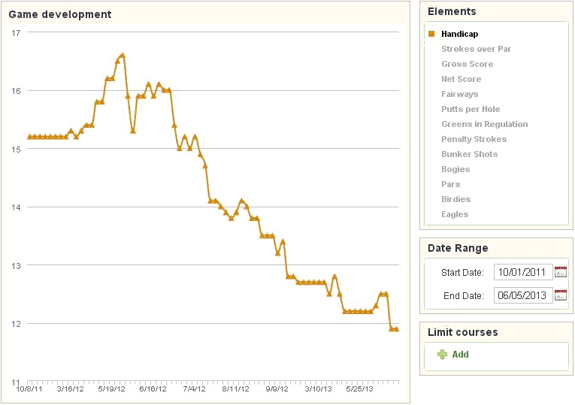575x405 pixels.
Task: Click the End Date input field
Action: click(x=522, y=295)
